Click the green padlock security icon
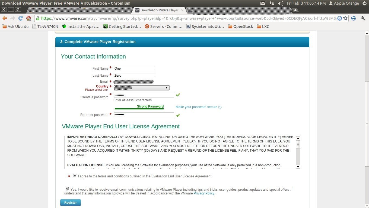Image resolution: width=369 pixels, height=208 pixels. (38, 18)
